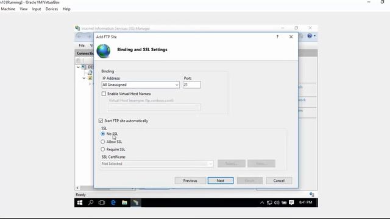Click the taskbar clock 8:41 PM
The height and width of the screenshot is (219, 390).
click(305, 203)
